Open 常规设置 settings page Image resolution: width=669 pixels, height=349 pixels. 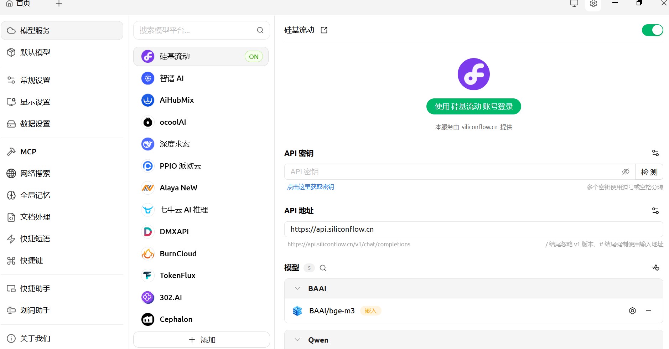click(62, 80)
